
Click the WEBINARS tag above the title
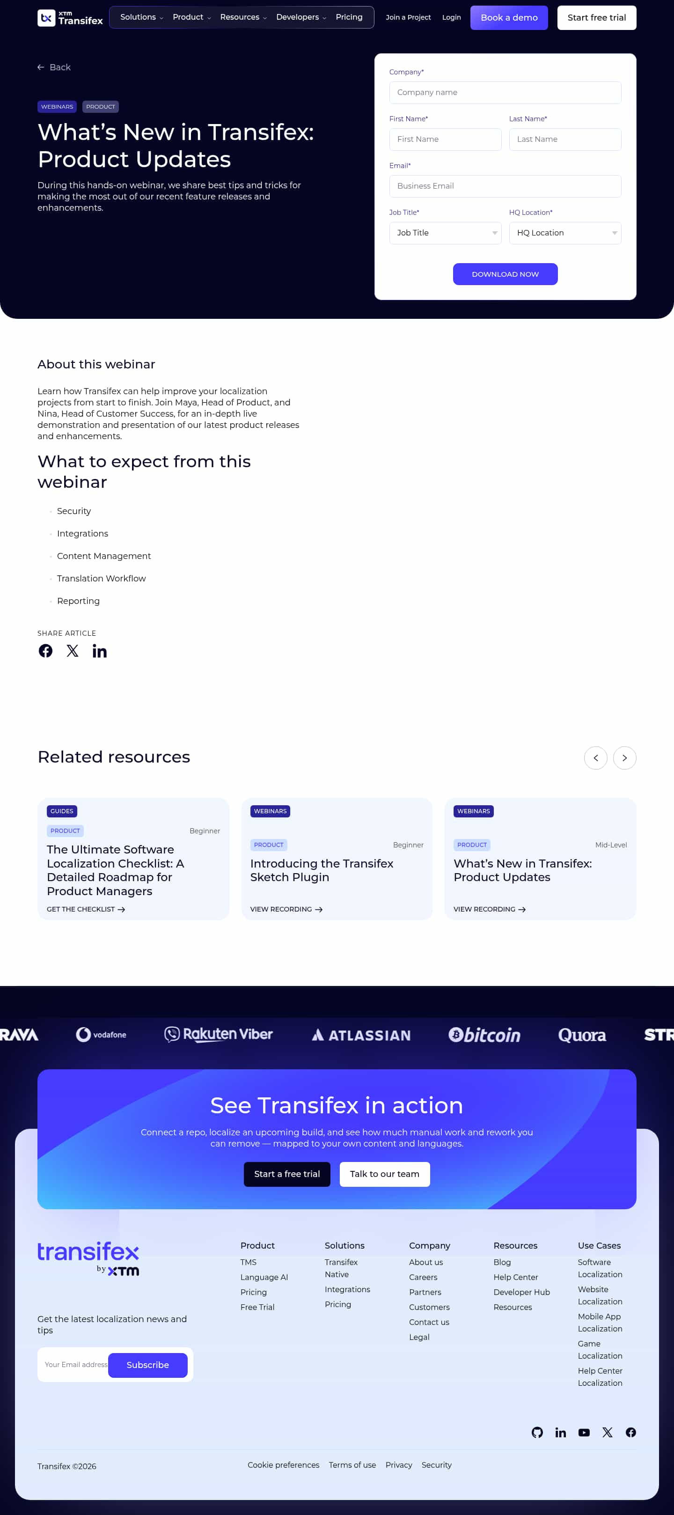point(57,106)
